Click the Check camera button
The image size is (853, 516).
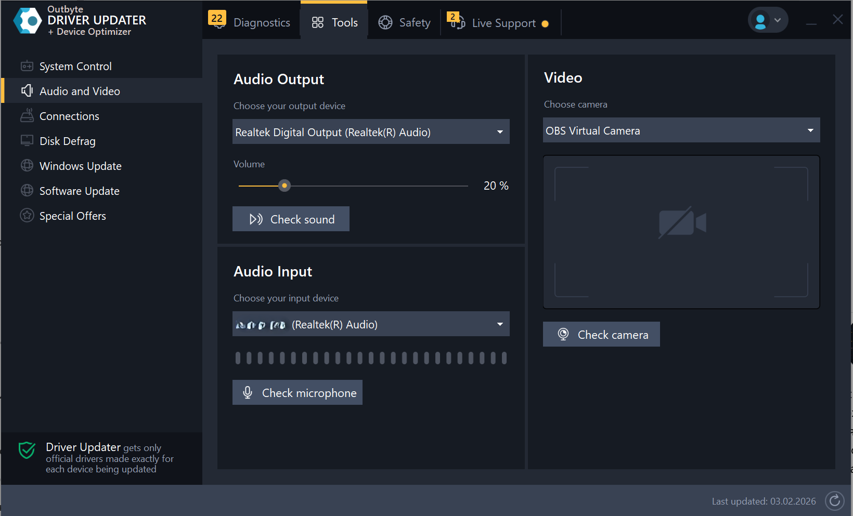(601, 335)
